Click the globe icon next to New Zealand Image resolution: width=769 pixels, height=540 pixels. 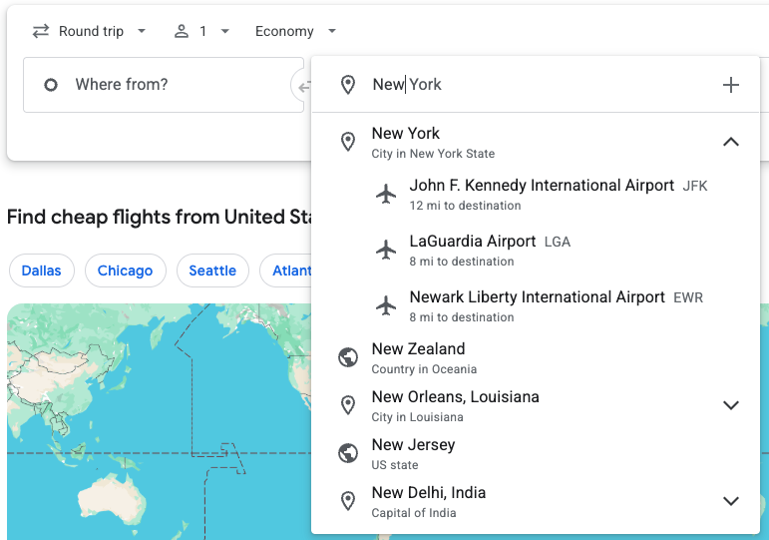point(348,357)
